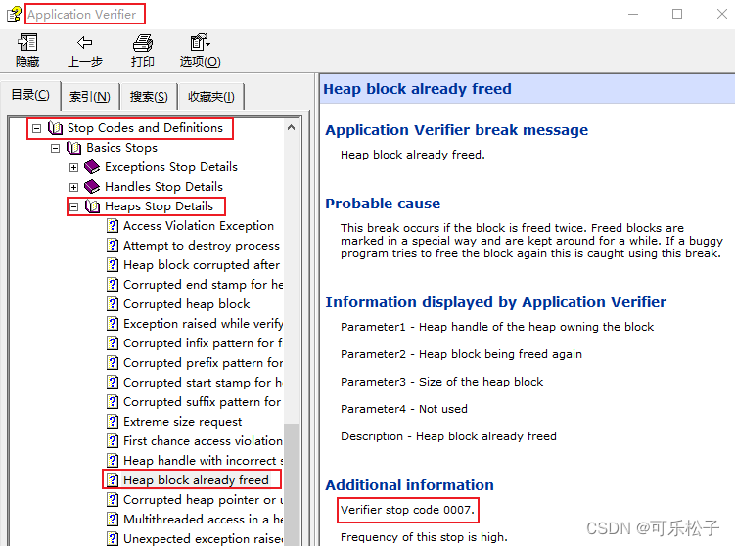Click the open book icon of Basics Stops
Screen dimensions: 735x546
[x=74, y=148]
